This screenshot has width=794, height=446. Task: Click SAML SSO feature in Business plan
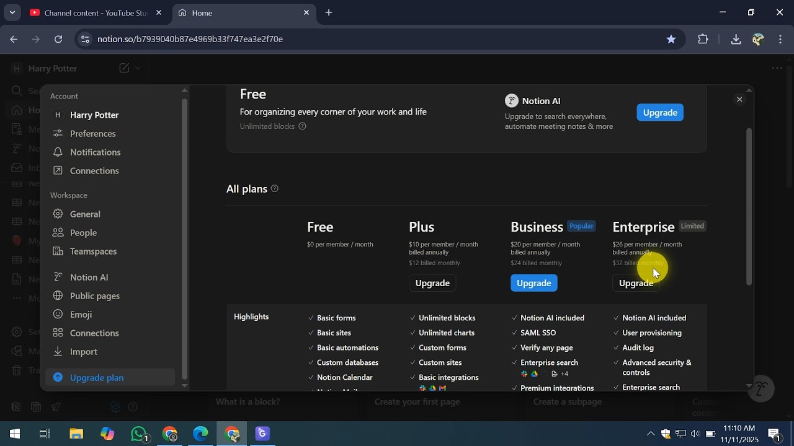coord(538,333)
